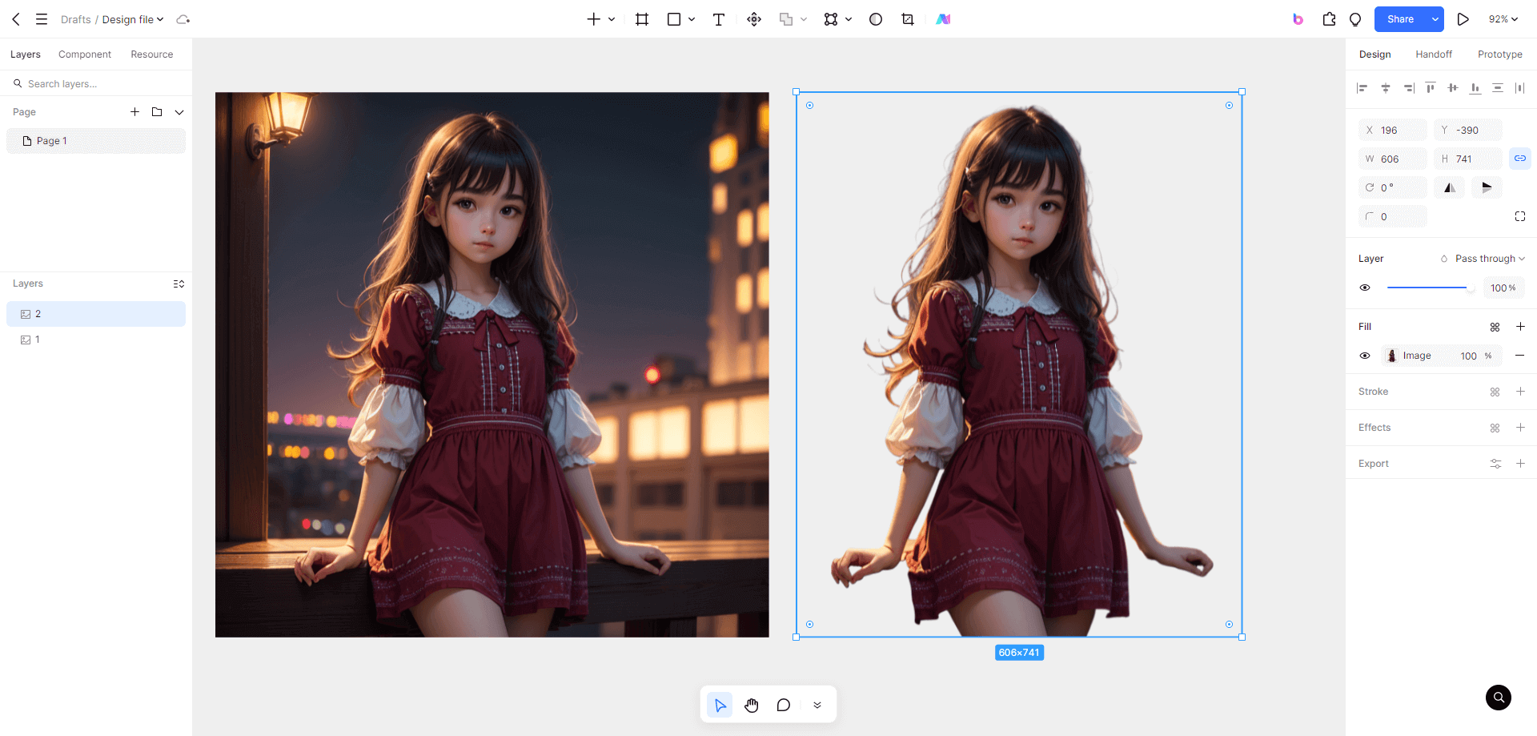This screenshot has width=1537, height=736.
Task: Add a new Stroke with plus
Action: pyautogui.click(x=1520, y=392)
